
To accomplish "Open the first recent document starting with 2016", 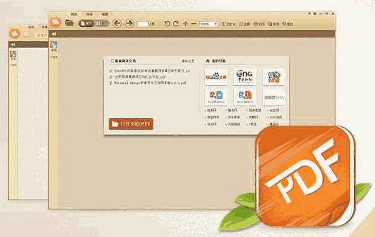I will [x=150, y=71].
